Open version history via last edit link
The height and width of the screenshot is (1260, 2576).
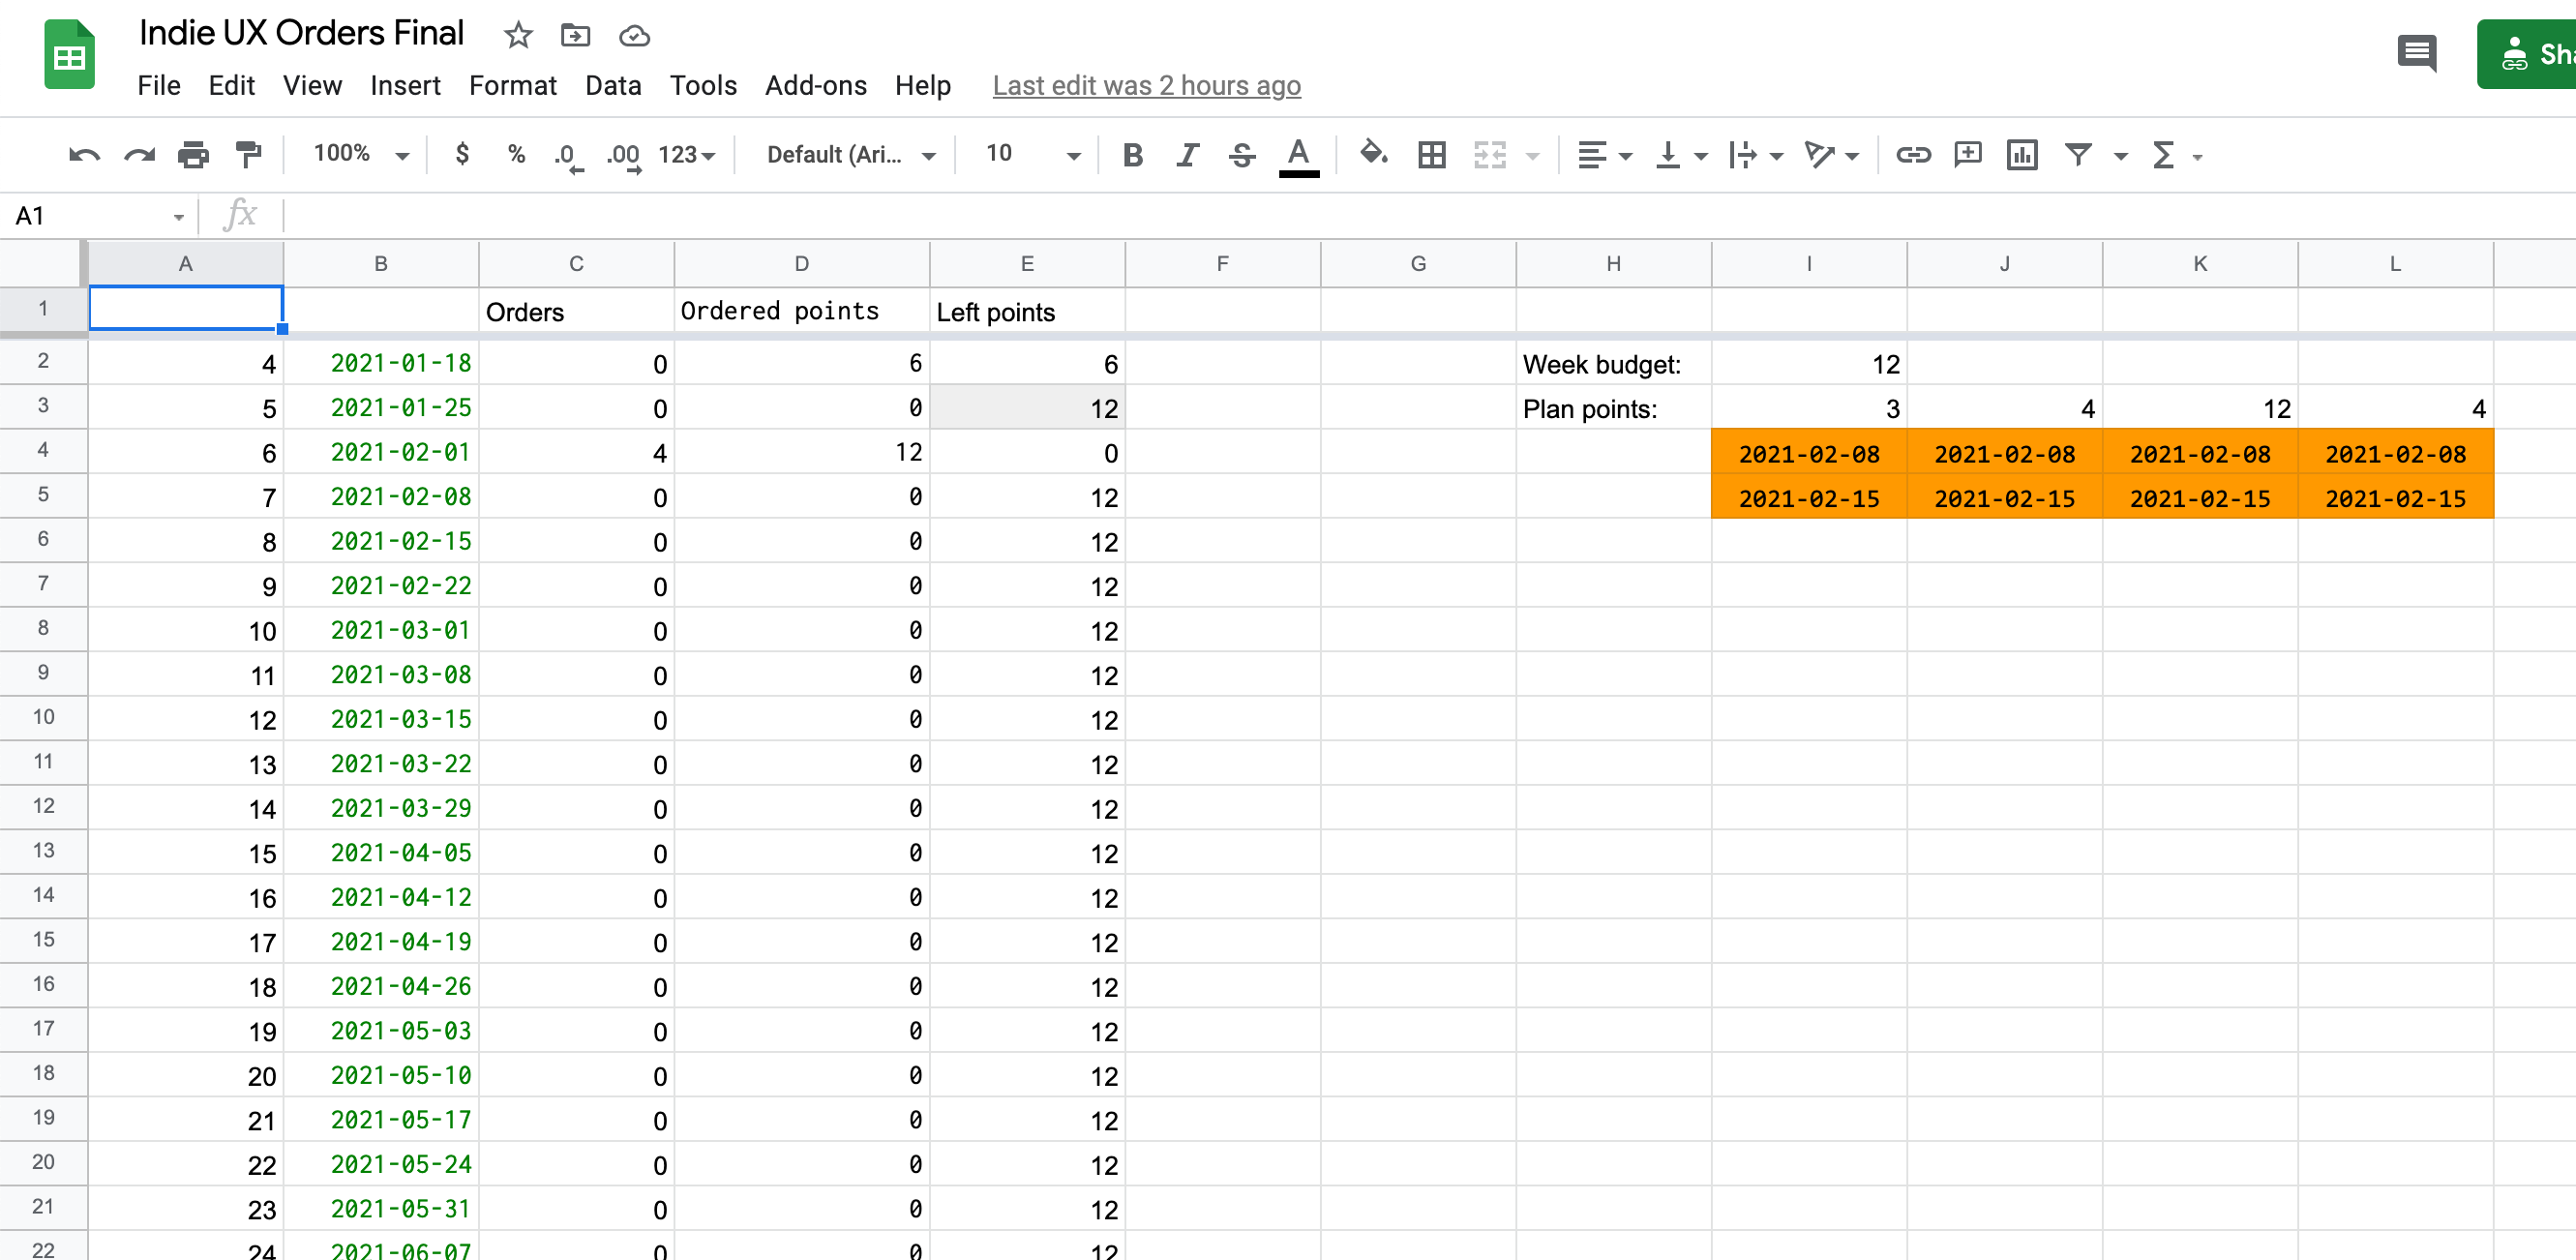pos(1146,86)
